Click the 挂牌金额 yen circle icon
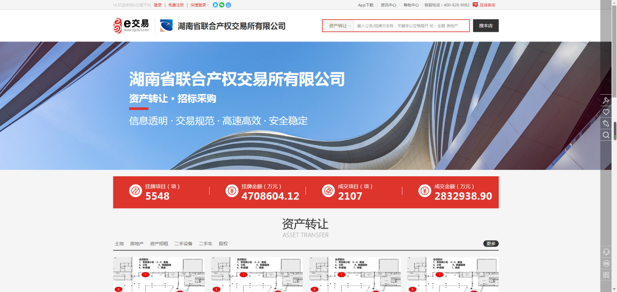This screenshot has height=292, width=617. click(x=232, y=191)
